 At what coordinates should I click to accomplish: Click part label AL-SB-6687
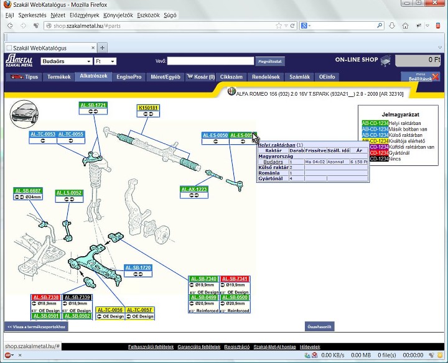[28, 191]
